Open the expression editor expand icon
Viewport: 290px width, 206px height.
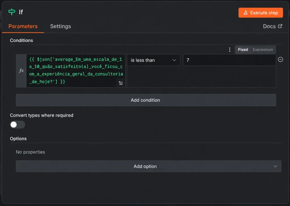(121, 83)
